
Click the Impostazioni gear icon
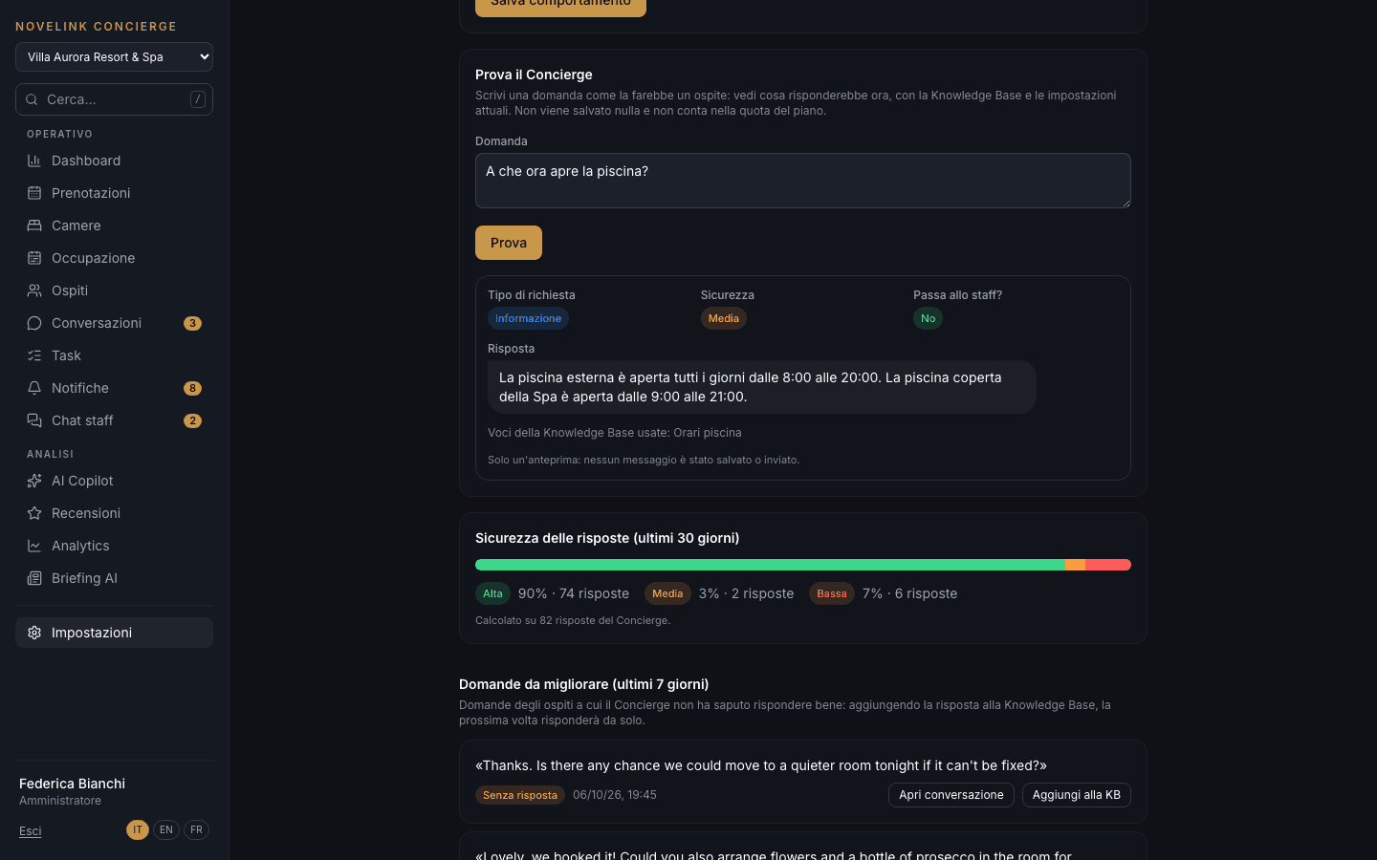34,633
